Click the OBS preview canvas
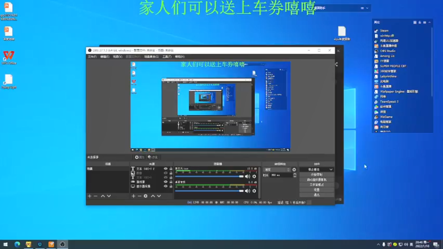Image resolution: width=443 pixels, height=249 pixels. pos(210,106)
